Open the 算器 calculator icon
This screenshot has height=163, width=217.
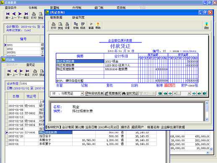(91, 26)
